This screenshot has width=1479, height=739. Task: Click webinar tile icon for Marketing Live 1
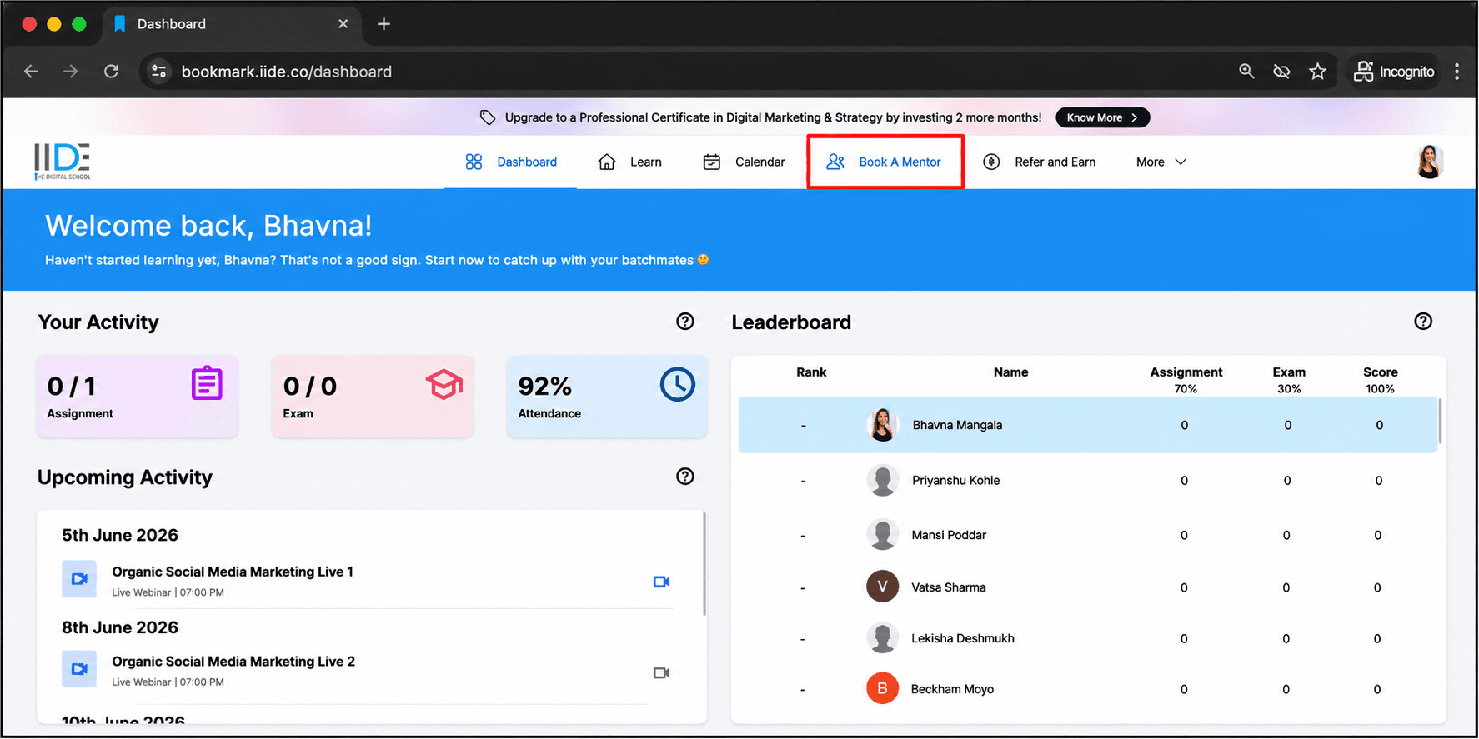[79, 579]
